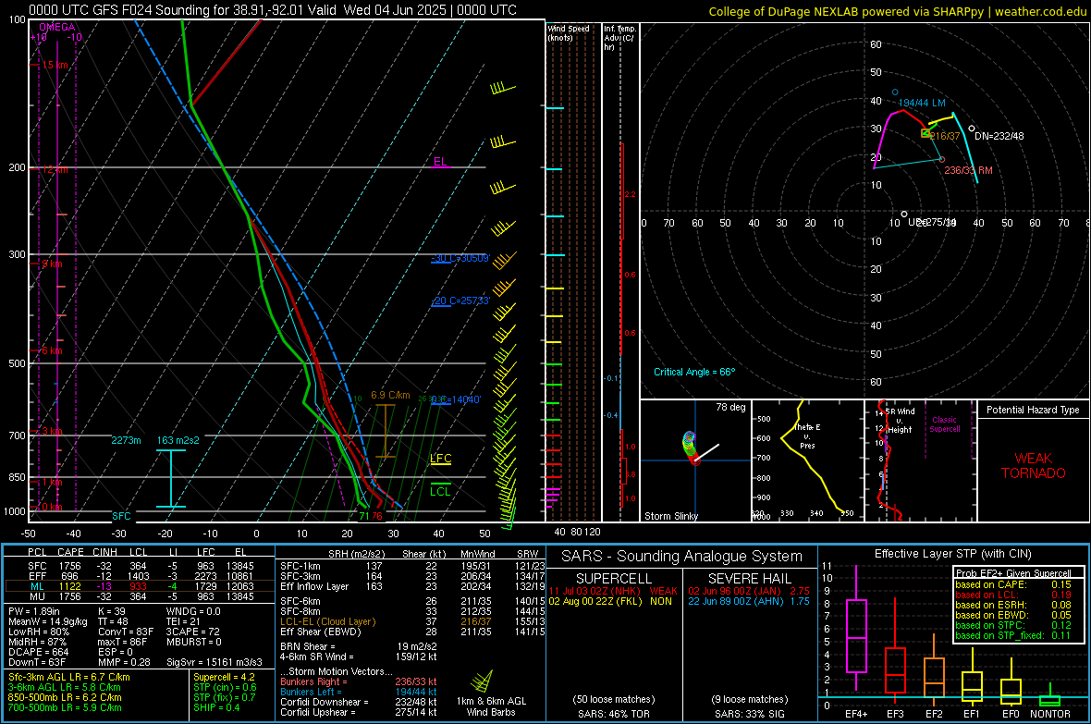The image size is (1091, 724).
Task: Click the Prob EF2+ Given Supercell header
Action: [x=1013, y=573]
